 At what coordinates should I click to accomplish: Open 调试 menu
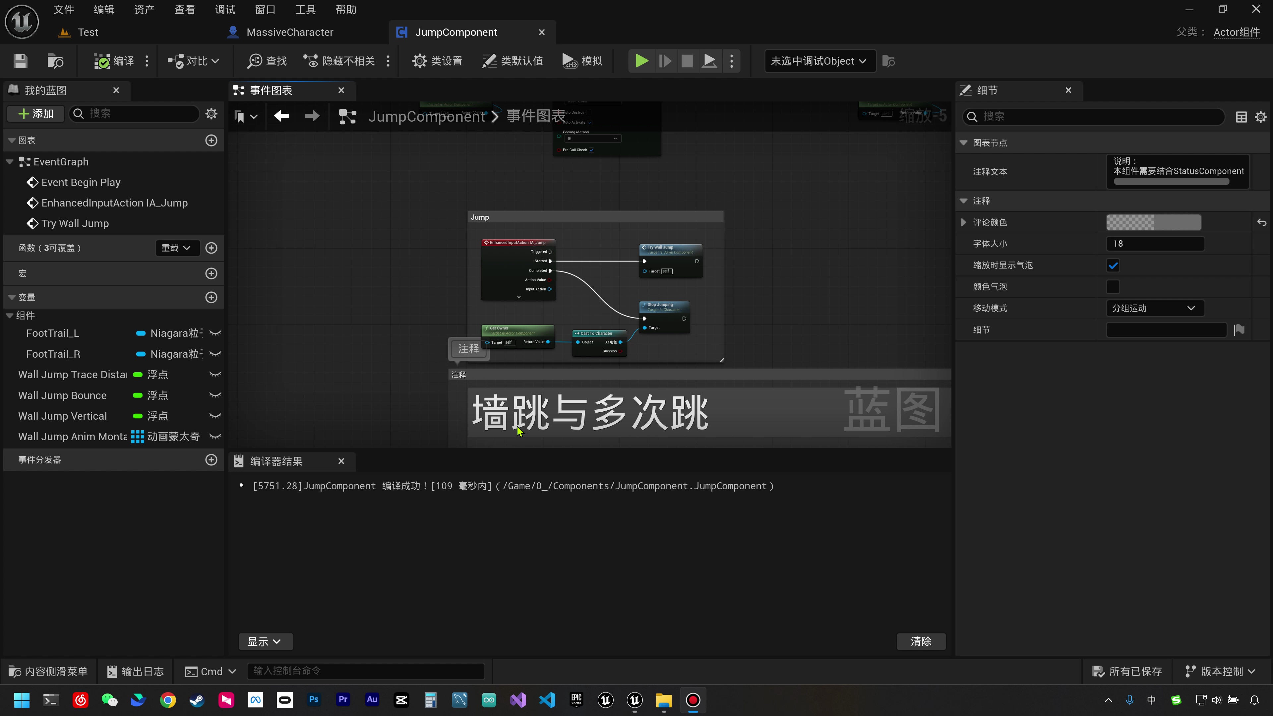coord(225,9)
